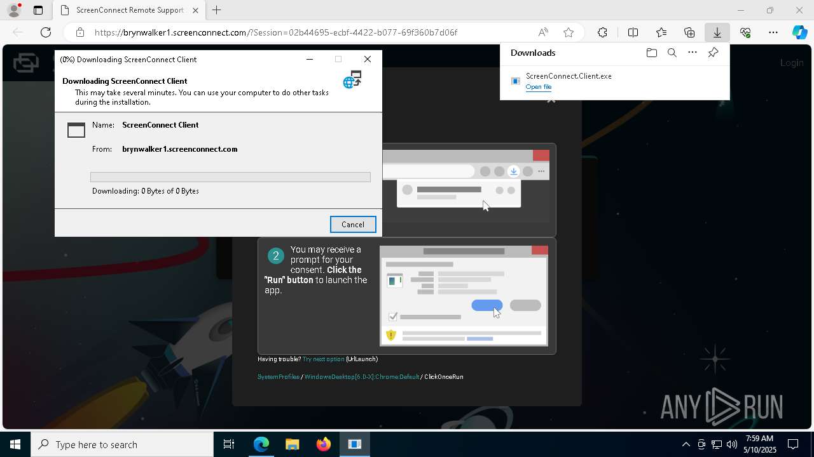Viewport: 814px width, 457px height.
Task: Click WindowsDesktop[6.0-X]:Chrome:Default link
Action: (x=362, y=377)
